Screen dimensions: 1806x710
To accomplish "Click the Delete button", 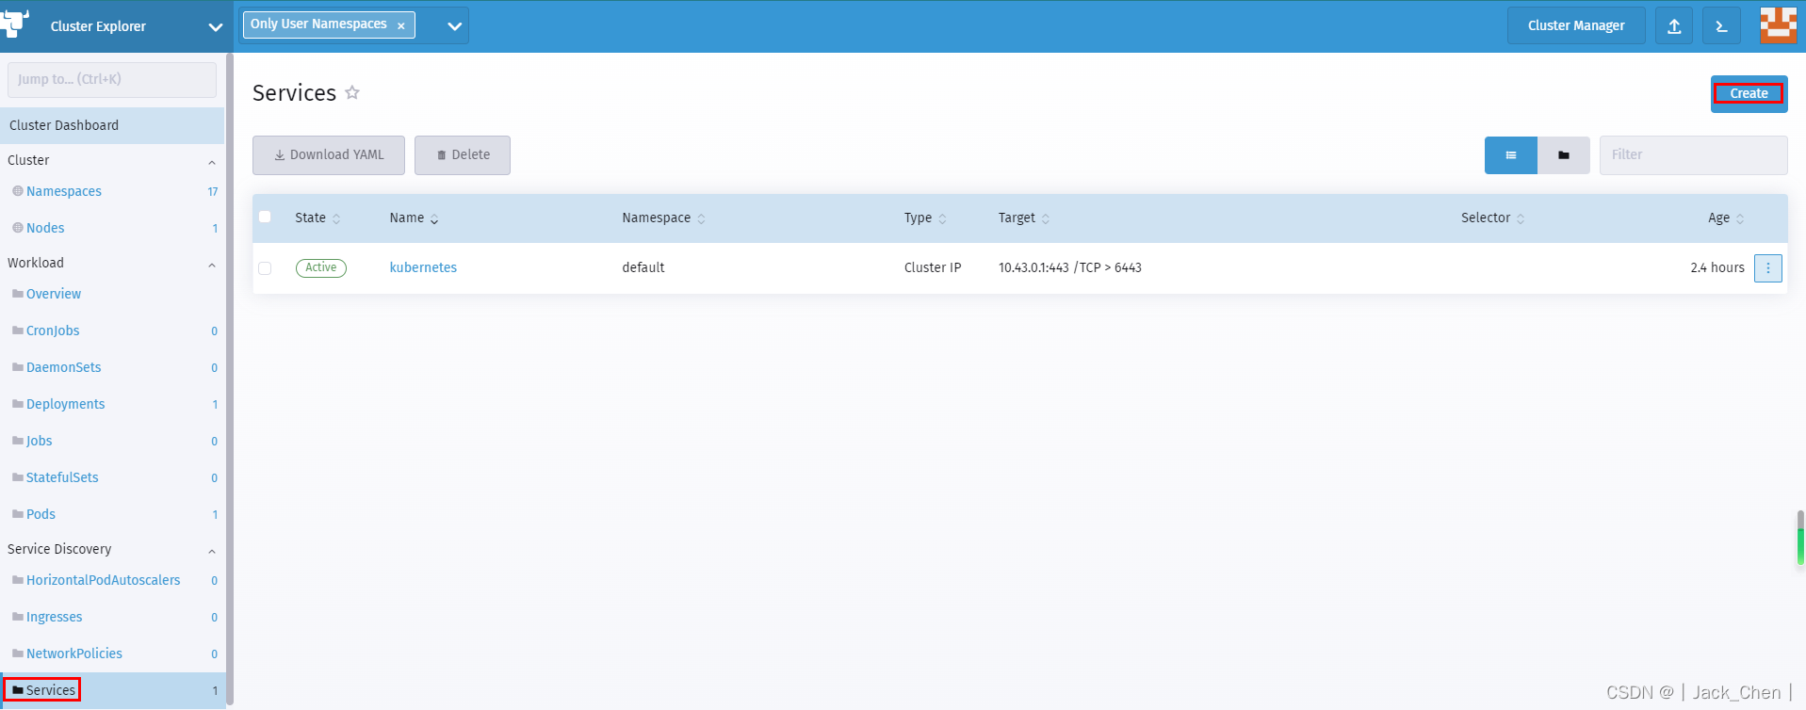I will click(x=463, y=155).
